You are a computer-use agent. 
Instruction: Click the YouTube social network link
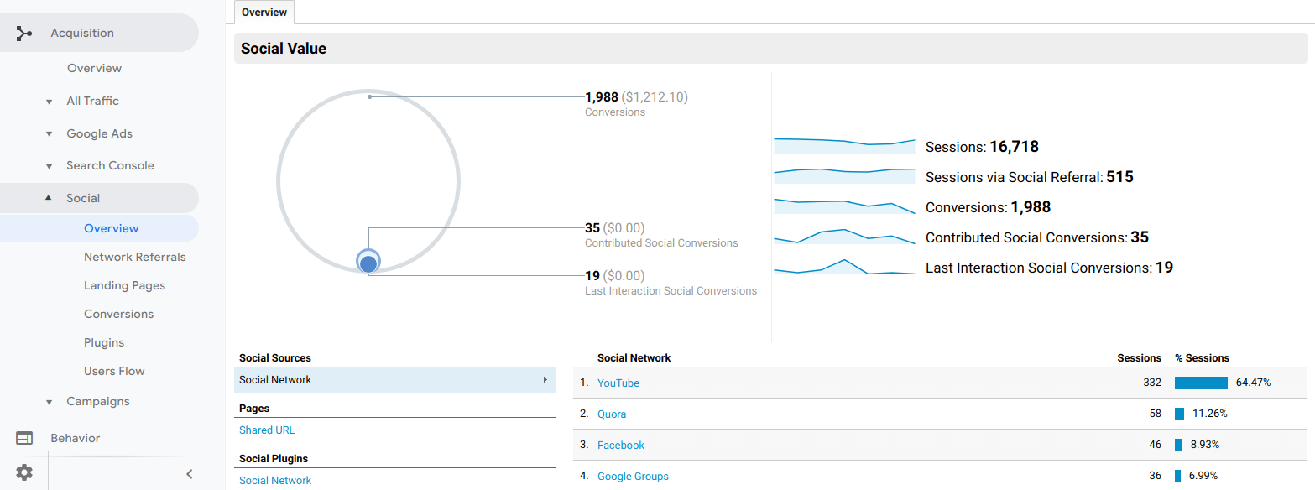coord(618,383)
